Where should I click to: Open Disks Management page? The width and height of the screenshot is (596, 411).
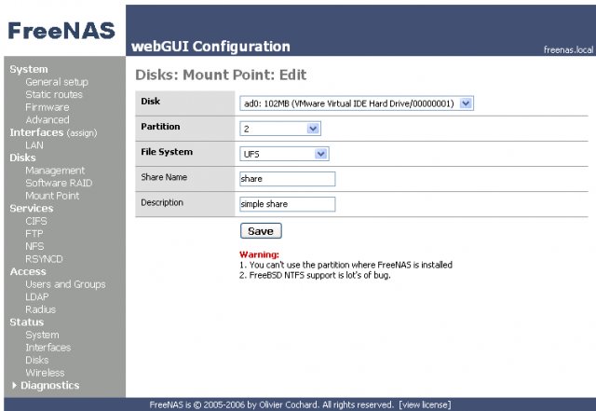coord(55,171)
